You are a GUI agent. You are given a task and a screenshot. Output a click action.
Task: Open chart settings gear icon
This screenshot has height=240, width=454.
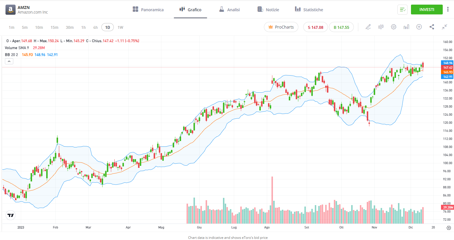[394, 27]
